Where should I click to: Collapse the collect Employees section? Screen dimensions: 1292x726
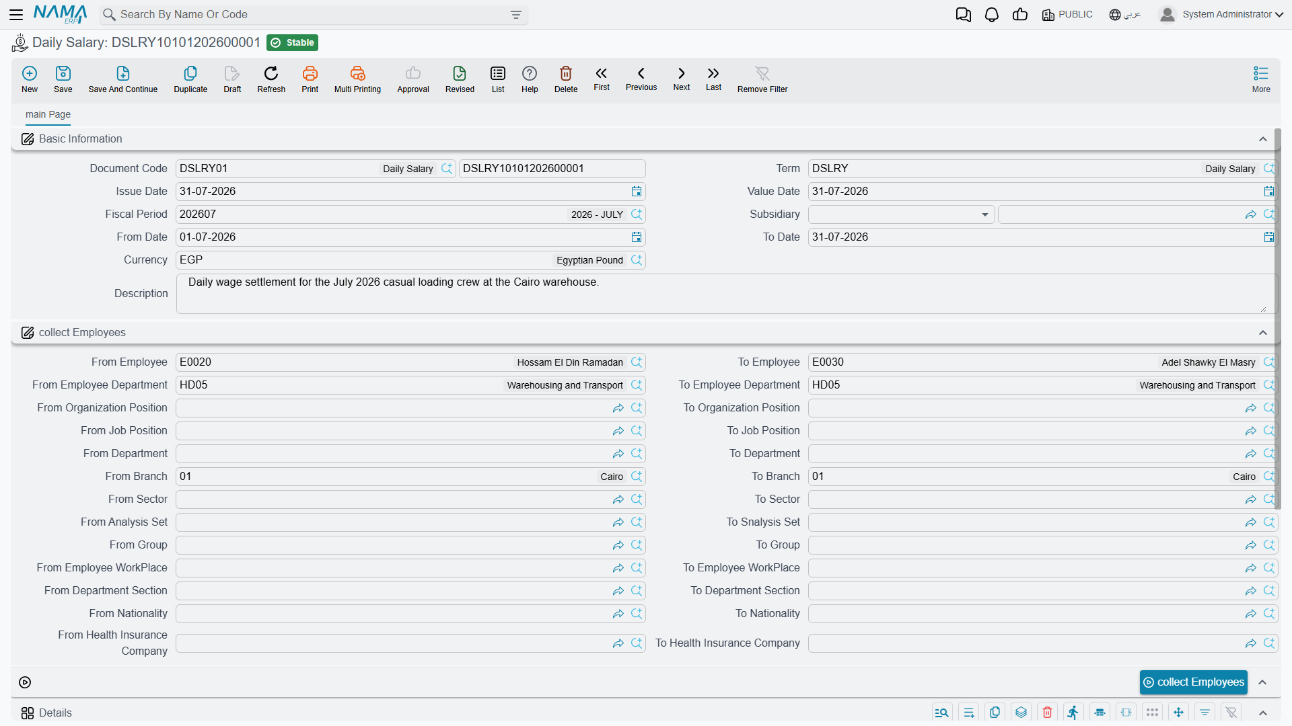[x=1263, y=333]
